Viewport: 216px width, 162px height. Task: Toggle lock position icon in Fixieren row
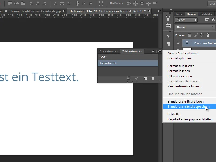[x=202, y=35]
